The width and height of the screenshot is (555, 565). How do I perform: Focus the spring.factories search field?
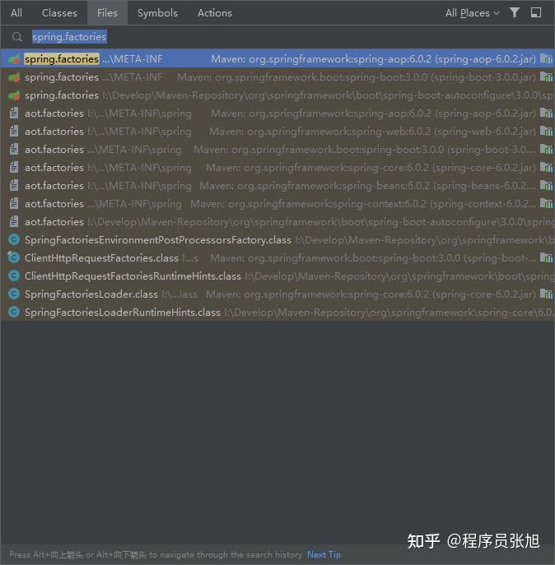(x=277, y=37)
